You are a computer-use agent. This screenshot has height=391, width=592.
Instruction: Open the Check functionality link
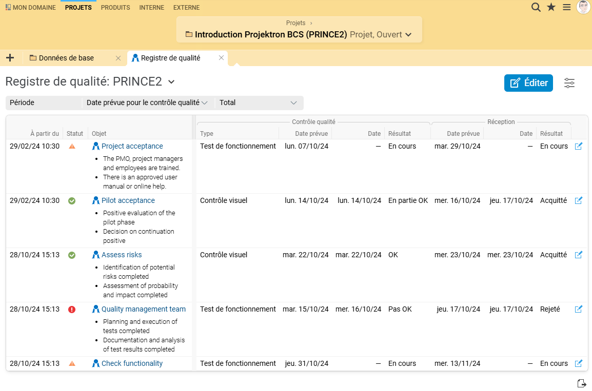[x=132, y=363]
